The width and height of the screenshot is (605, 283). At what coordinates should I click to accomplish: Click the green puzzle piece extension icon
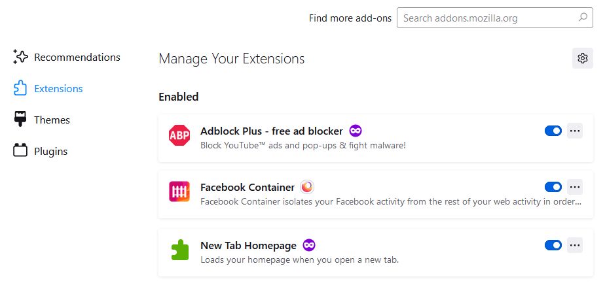point(179,249)
